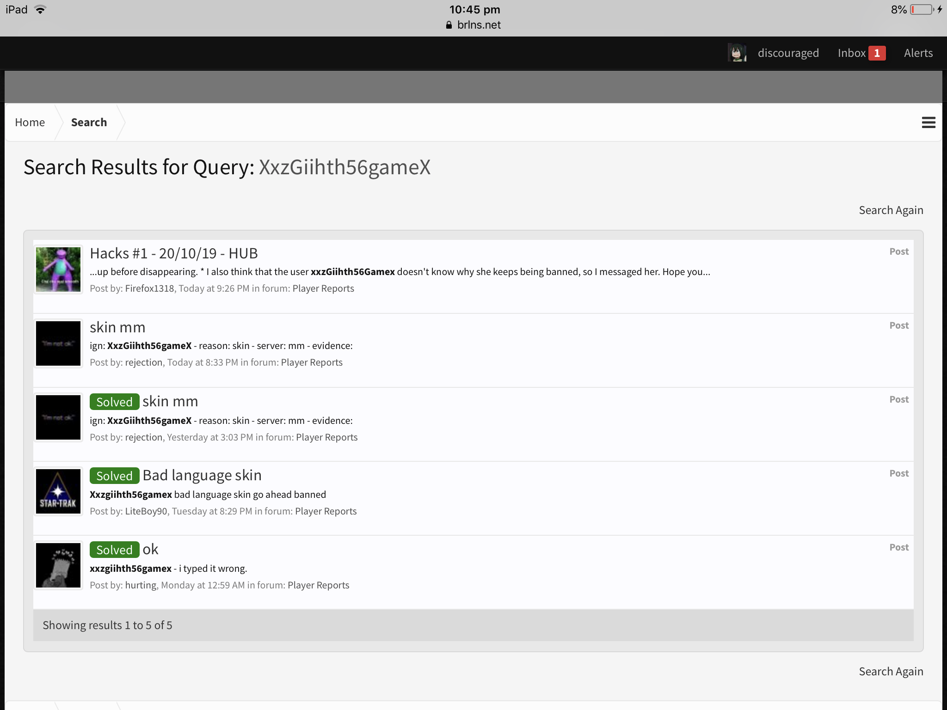
Task: Open Firefox1318's purple dinosaur avatar
Action: coord(58,269)
